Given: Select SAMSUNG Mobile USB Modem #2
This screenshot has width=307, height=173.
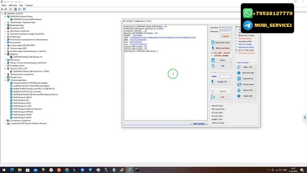Looking at the screenshot, I should click(28, 57).
